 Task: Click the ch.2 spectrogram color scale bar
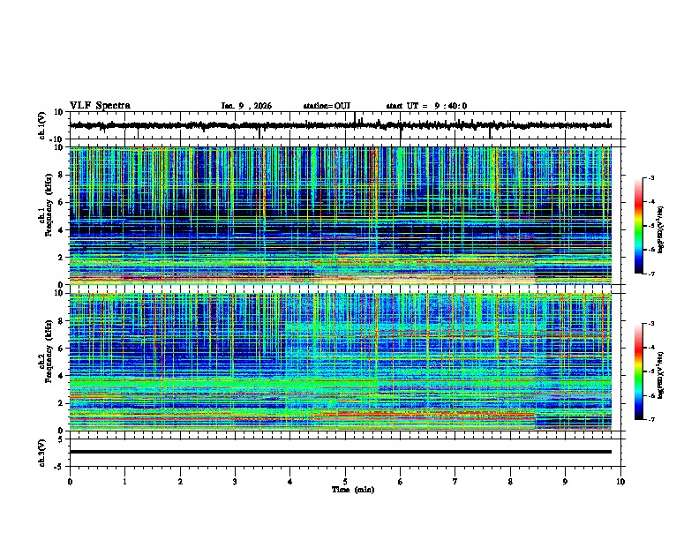(639, 371)
